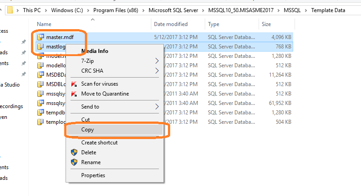This screenshot has width=361, height=196.
Task: Open the Send to submenu
Action: tap(114, 107)
